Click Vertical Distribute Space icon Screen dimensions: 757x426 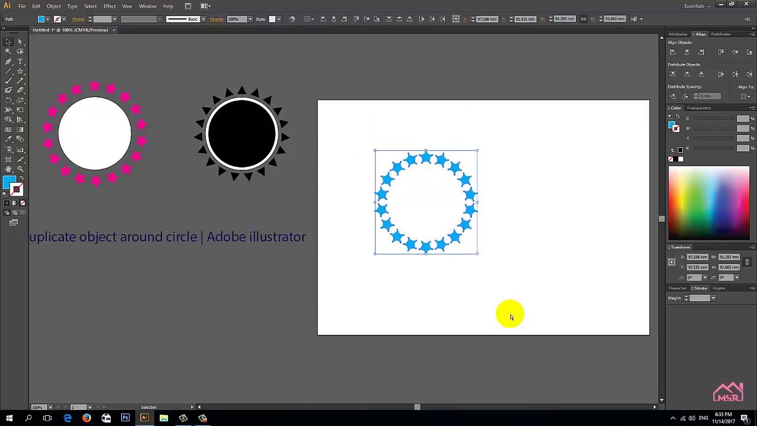tap(672, 96)
